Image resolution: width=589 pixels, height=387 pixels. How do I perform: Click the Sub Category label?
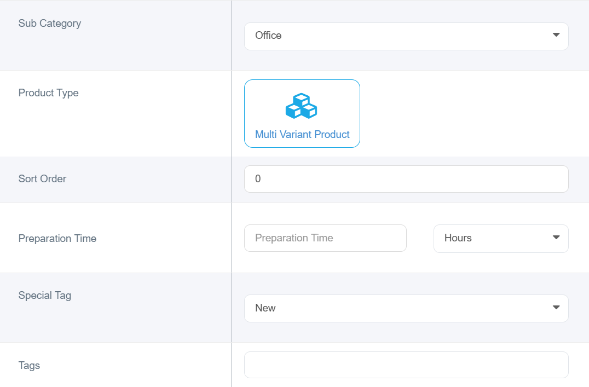pos(50,24)
